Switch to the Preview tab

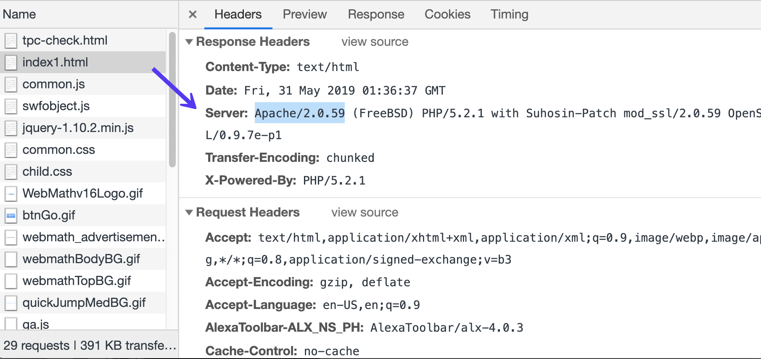click(x=304, y=14)
